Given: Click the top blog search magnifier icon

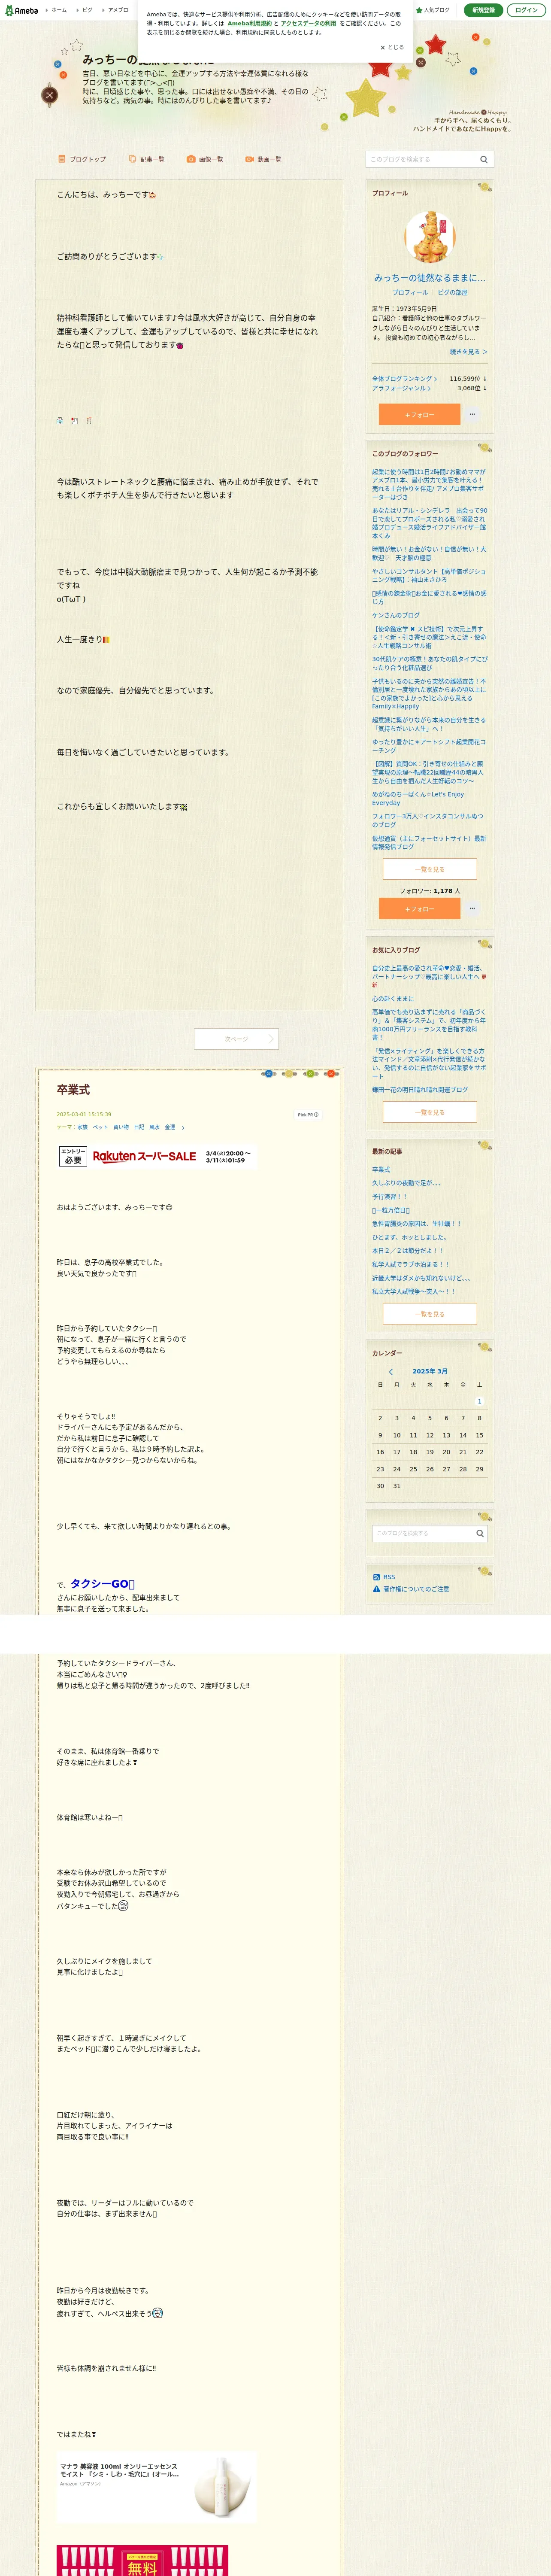Looking at the screenshot, I should pos(484,159).
